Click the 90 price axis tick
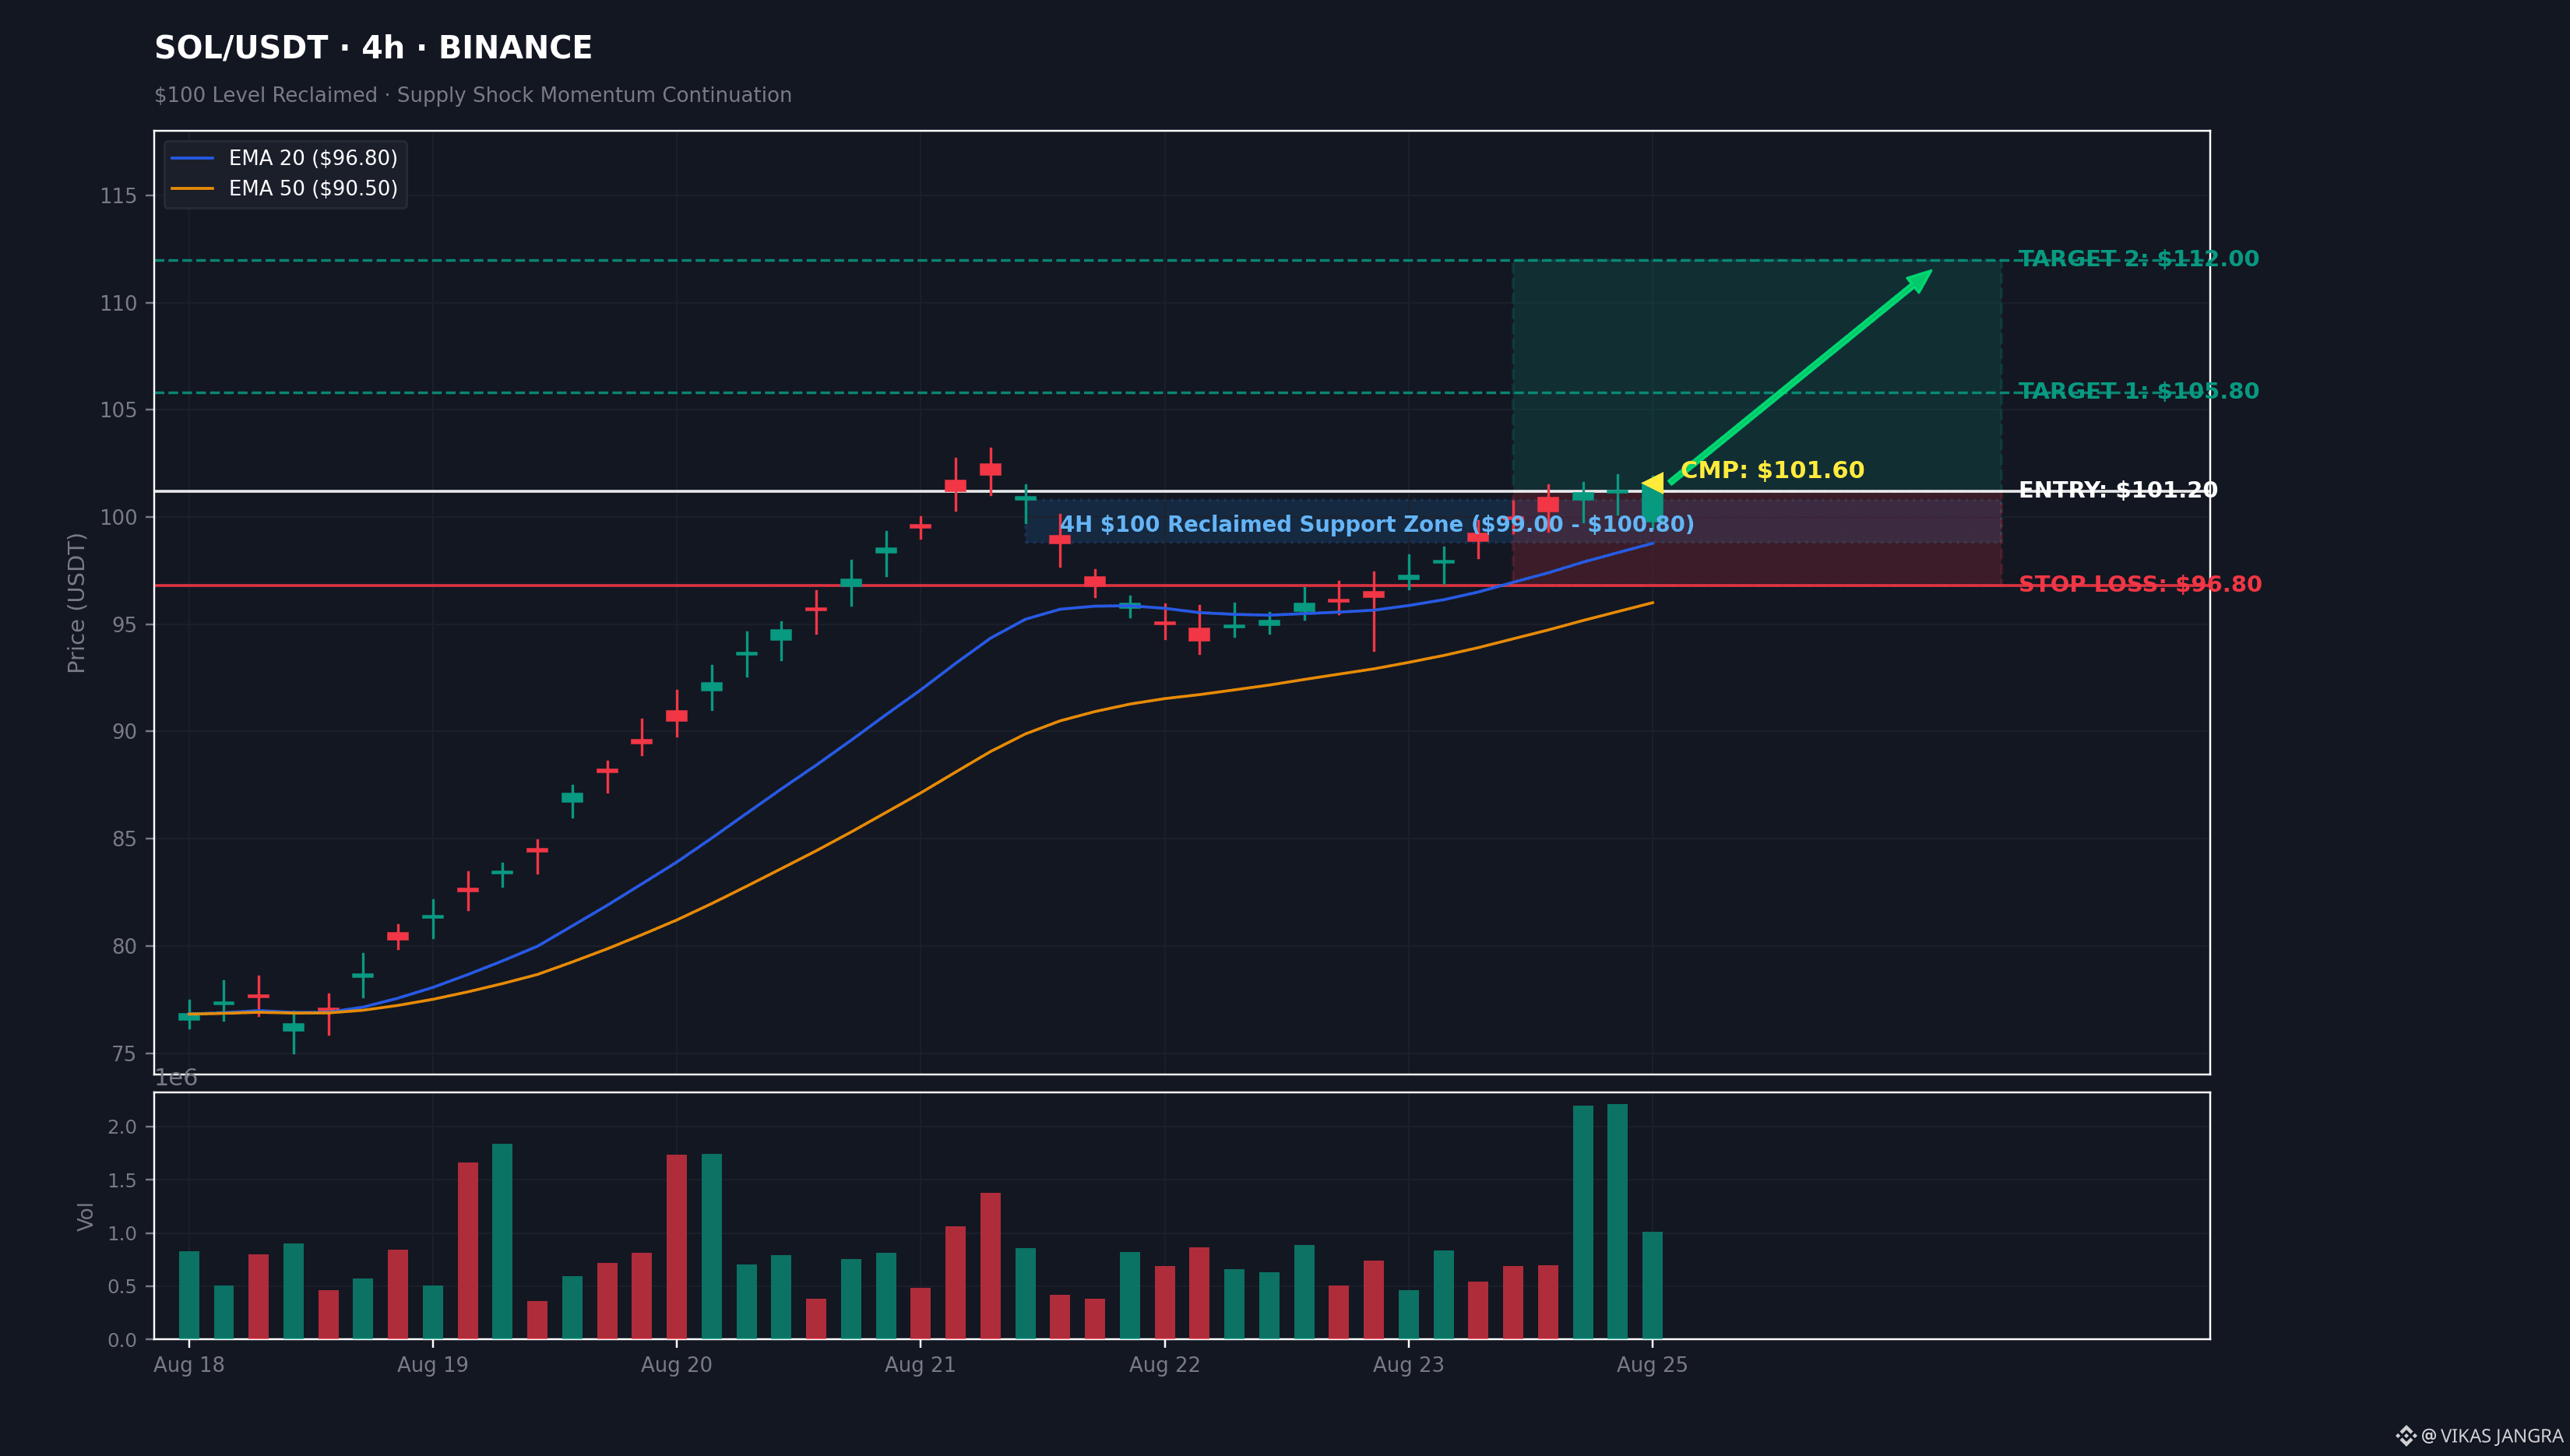Screen dimensions: 2570x1456 [124, 732]
